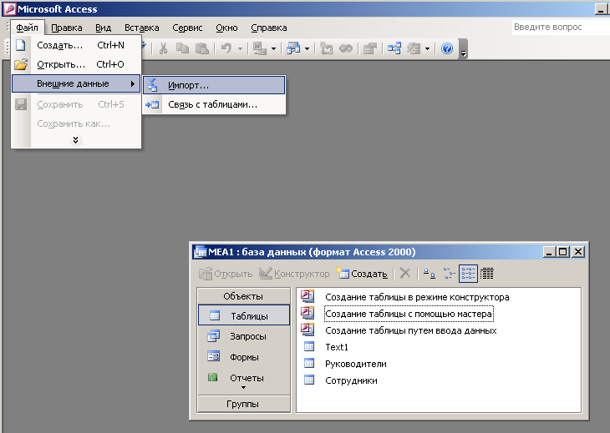This screenshot has width=610, height=433.
Task: Expand the File menu with double chevron
Action: tap(76, 140)
